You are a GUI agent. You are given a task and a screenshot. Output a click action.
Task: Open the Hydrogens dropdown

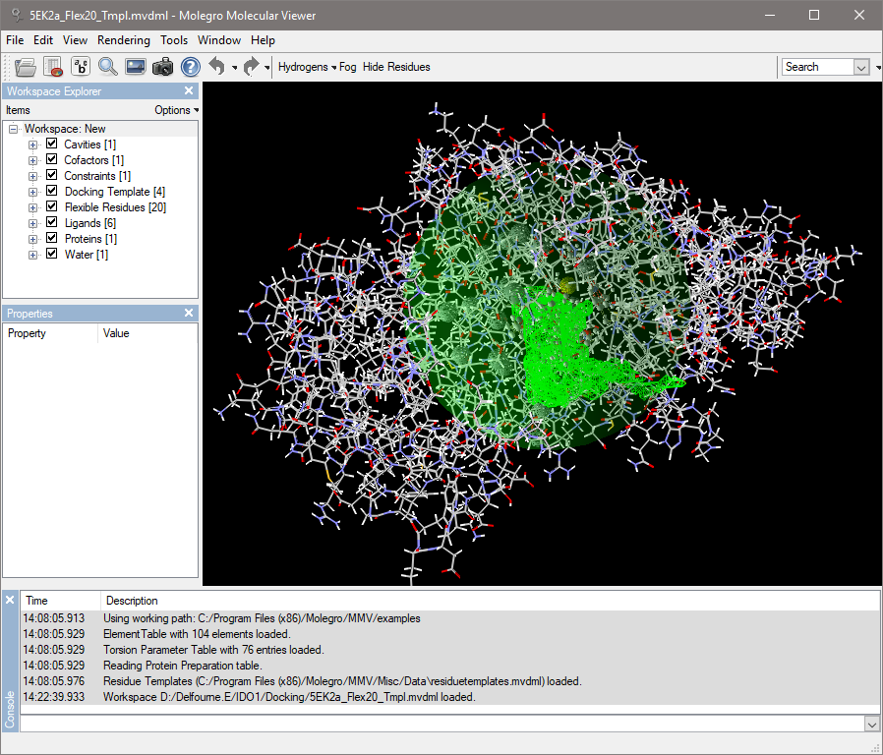307,67
